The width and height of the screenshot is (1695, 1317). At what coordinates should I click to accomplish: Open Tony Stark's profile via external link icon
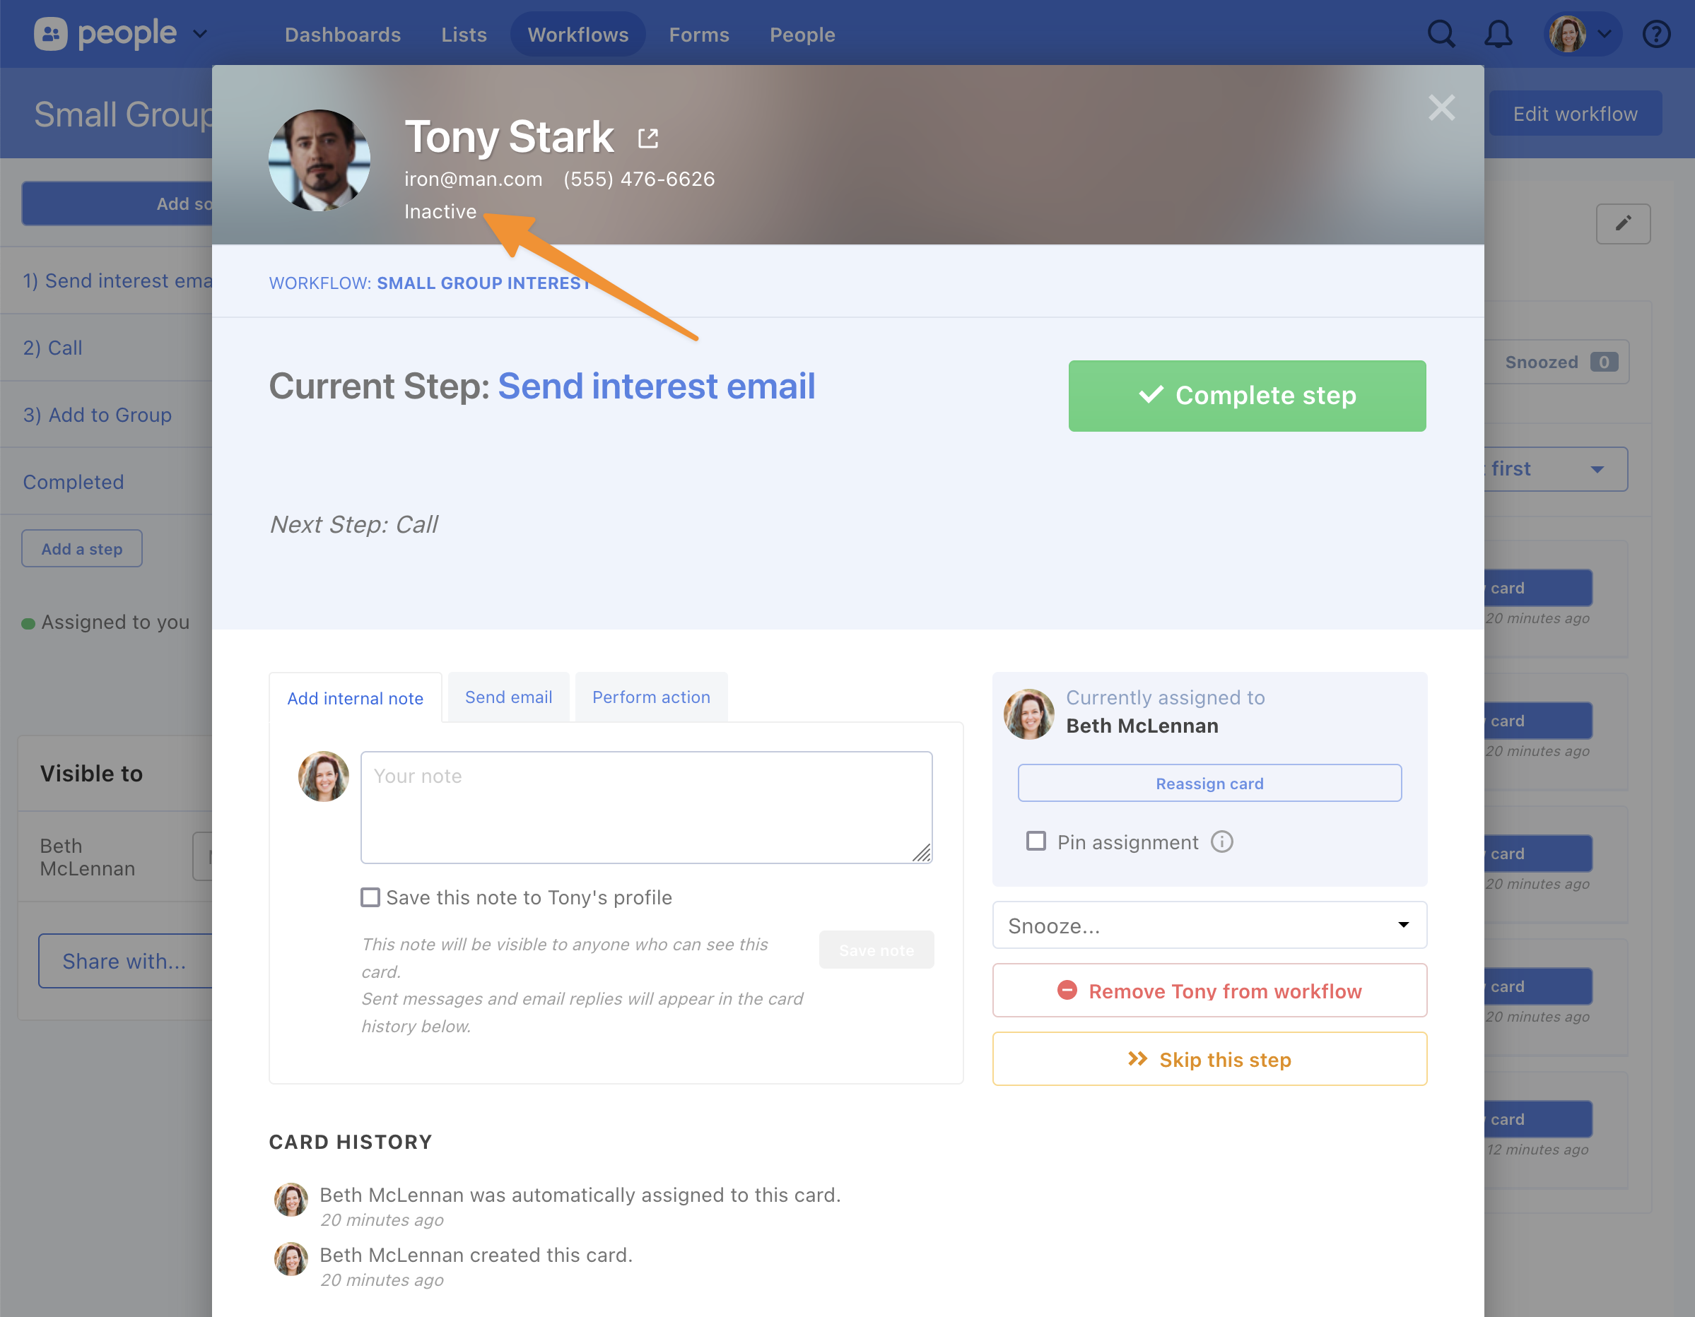pyautogui.click(x=647, y=138)
